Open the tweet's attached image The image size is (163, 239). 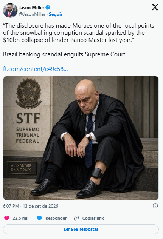[81, 138]
